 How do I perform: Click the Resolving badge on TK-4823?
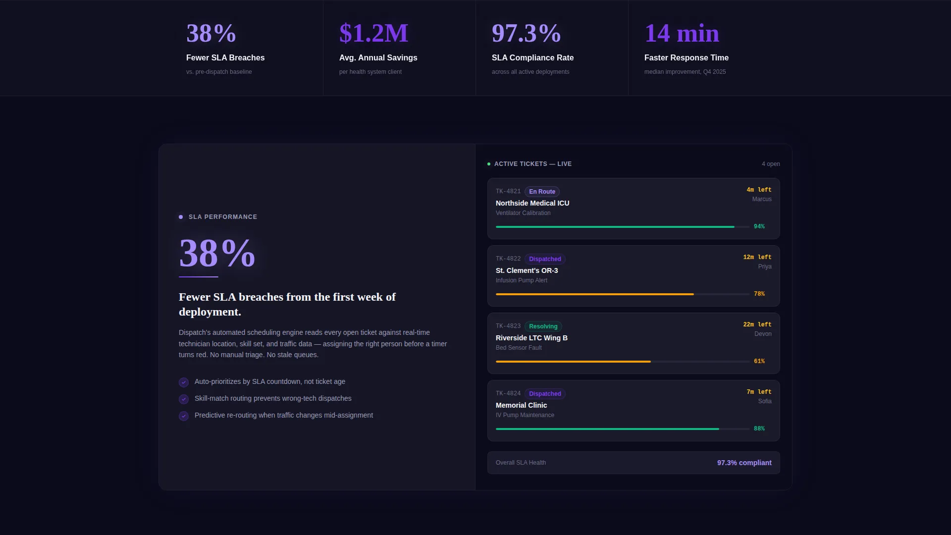point(543,326)
